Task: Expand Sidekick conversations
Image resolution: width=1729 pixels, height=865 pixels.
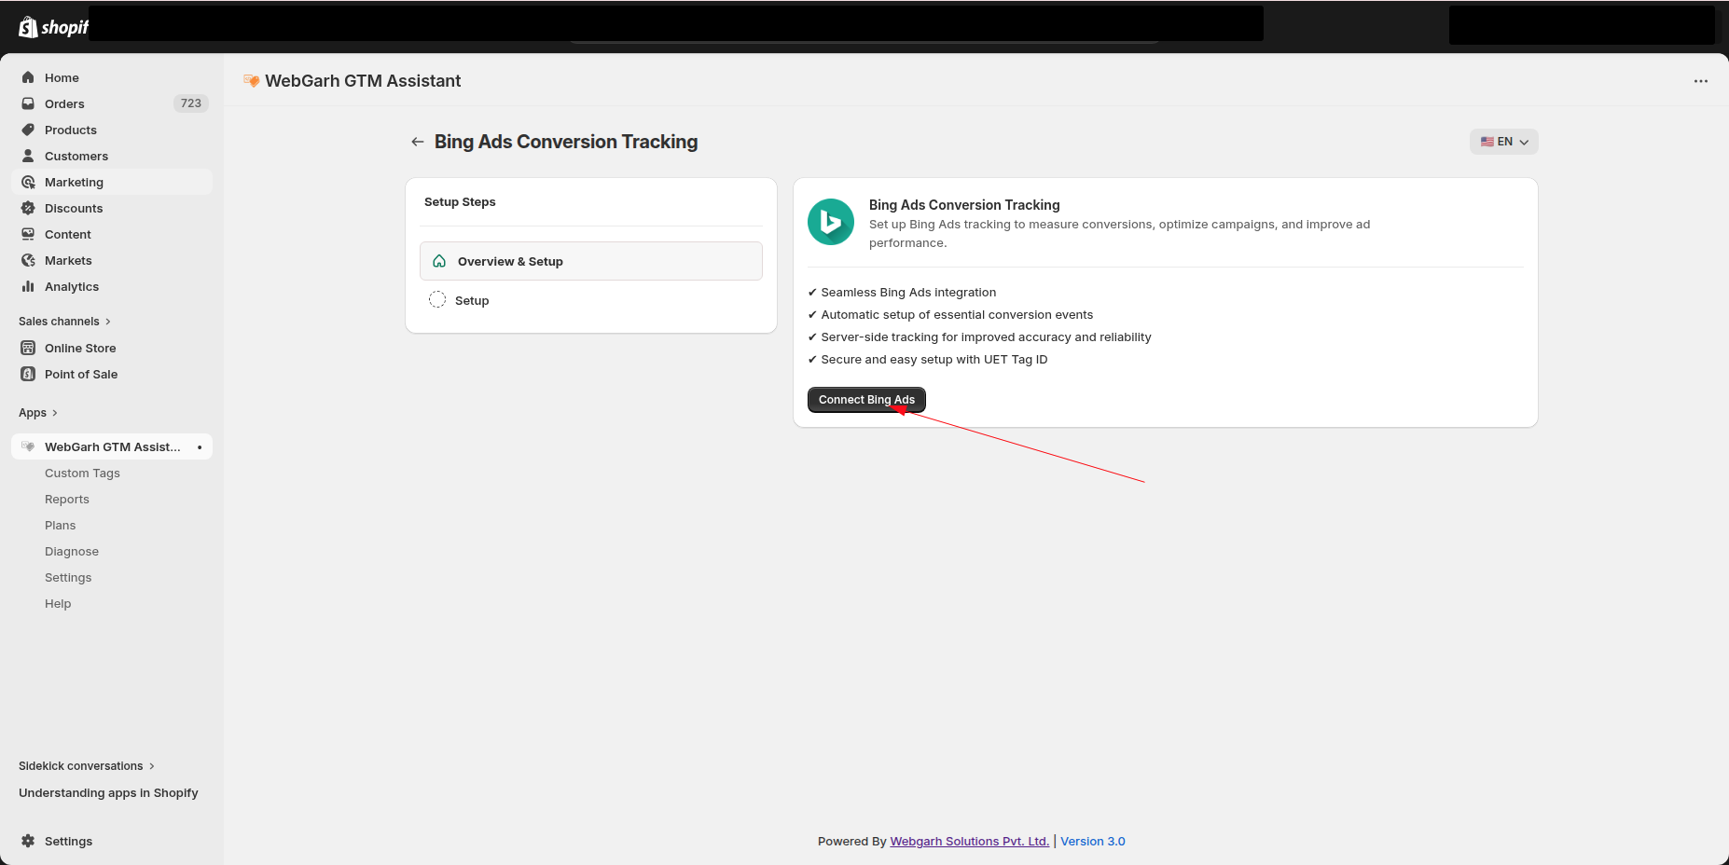Action: tap(87, 766)
